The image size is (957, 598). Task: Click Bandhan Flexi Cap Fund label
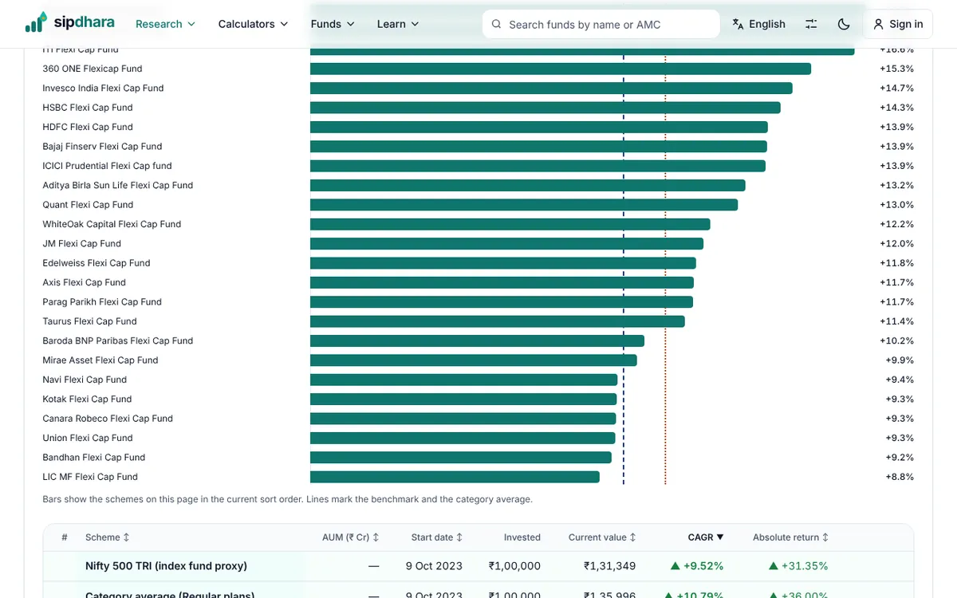(x=94, y=458)
